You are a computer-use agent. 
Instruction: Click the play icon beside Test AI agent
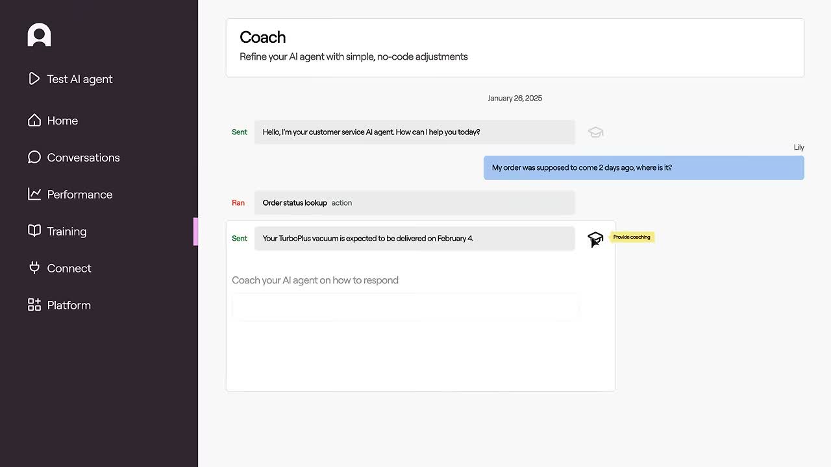click(34, 78)
